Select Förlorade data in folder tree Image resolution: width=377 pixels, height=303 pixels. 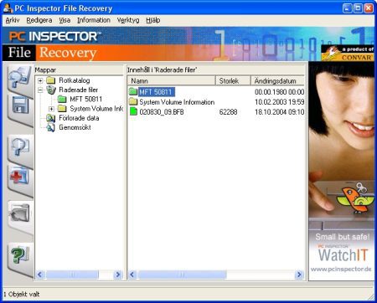coord(79,118)
